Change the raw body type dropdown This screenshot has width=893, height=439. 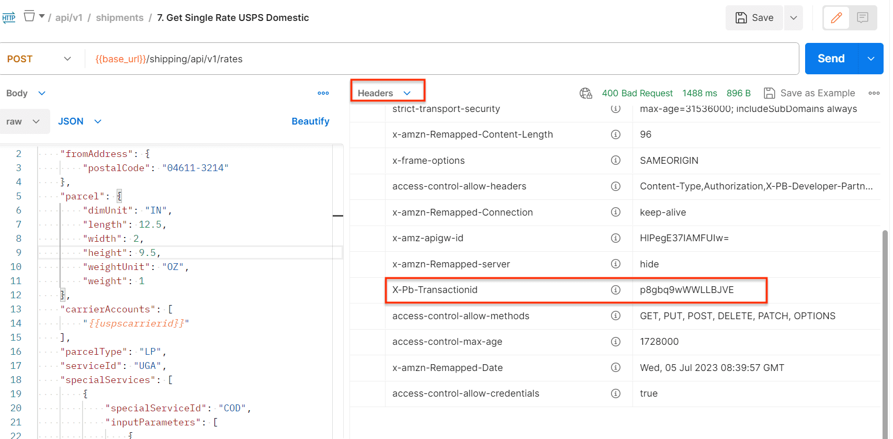[x=24, y=121]
